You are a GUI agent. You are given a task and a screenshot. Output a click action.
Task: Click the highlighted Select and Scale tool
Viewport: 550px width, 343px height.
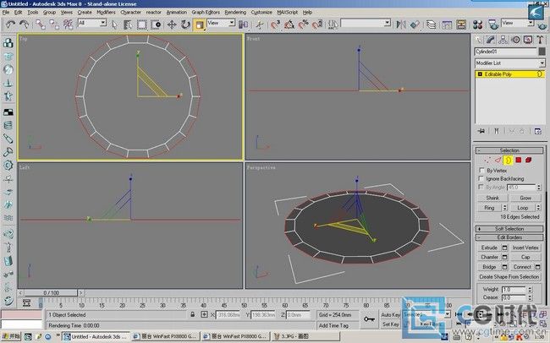point(199,24)
